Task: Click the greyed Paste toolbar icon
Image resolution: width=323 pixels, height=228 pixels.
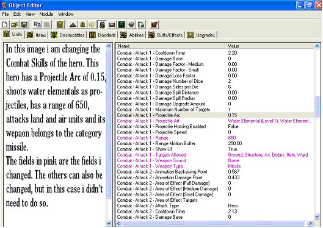Action: pos(47,25)
